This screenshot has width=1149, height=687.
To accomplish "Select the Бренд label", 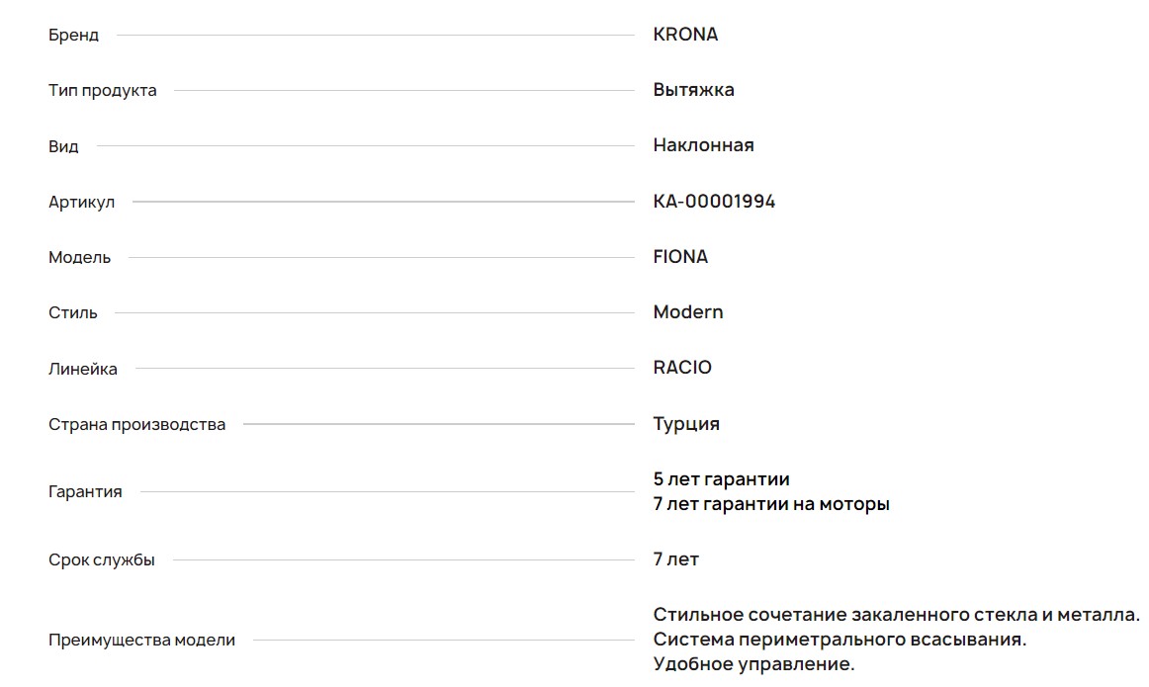I will coord(73,36).
